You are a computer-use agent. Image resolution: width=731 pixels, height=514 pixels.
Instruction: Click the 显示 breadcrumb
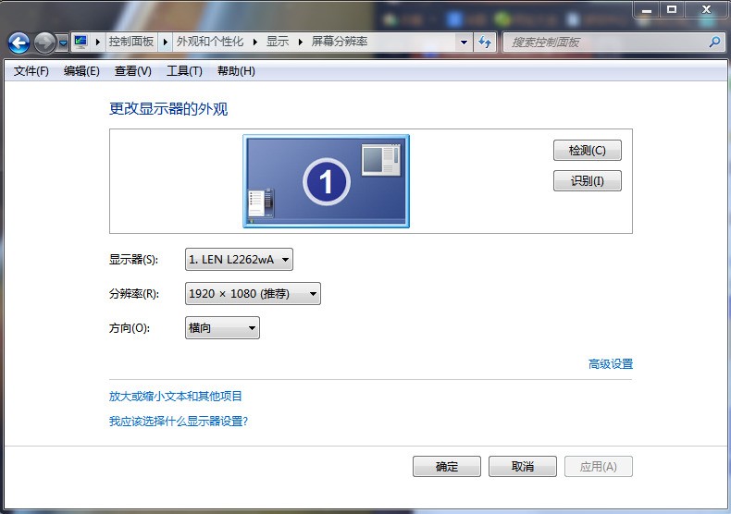coord(278,42)
